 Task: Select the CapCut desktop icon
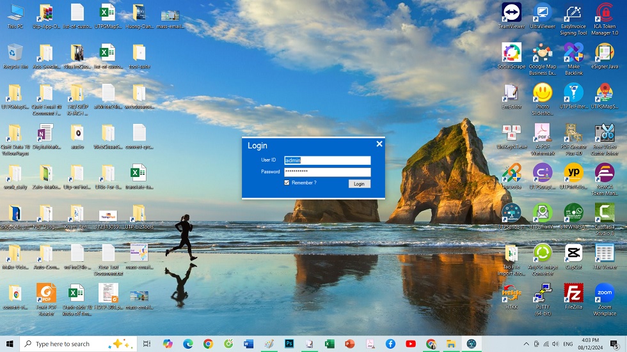pyautogui.click(x=573, y=253)
